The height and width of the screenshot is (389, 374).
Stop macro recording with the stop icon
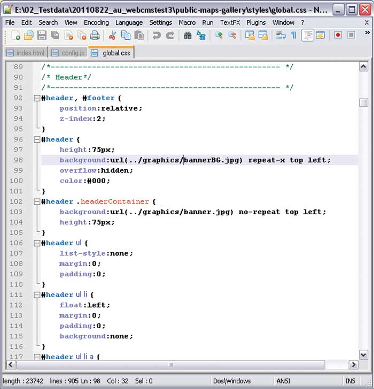coord(351,35)
